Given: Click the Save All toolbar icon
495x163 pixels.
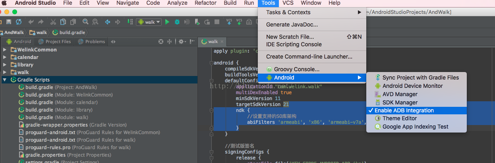Looking at the screenshot, I should tap(10, 22).
